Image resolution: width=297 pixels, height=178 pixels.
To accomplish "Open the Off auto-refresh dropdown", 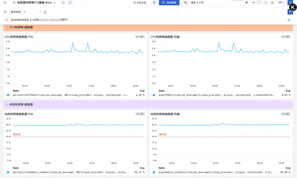I will pos(281,3).
